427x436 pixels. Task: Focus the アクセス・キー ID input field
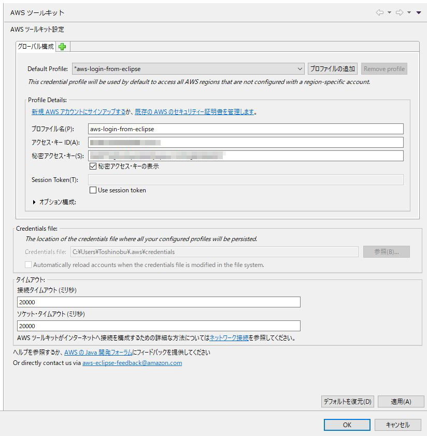[x=246, y=143]
